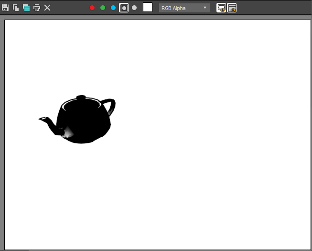312x251 pixels.
Task: Toggle the green channel display
Action: click(x=103, y=8)
